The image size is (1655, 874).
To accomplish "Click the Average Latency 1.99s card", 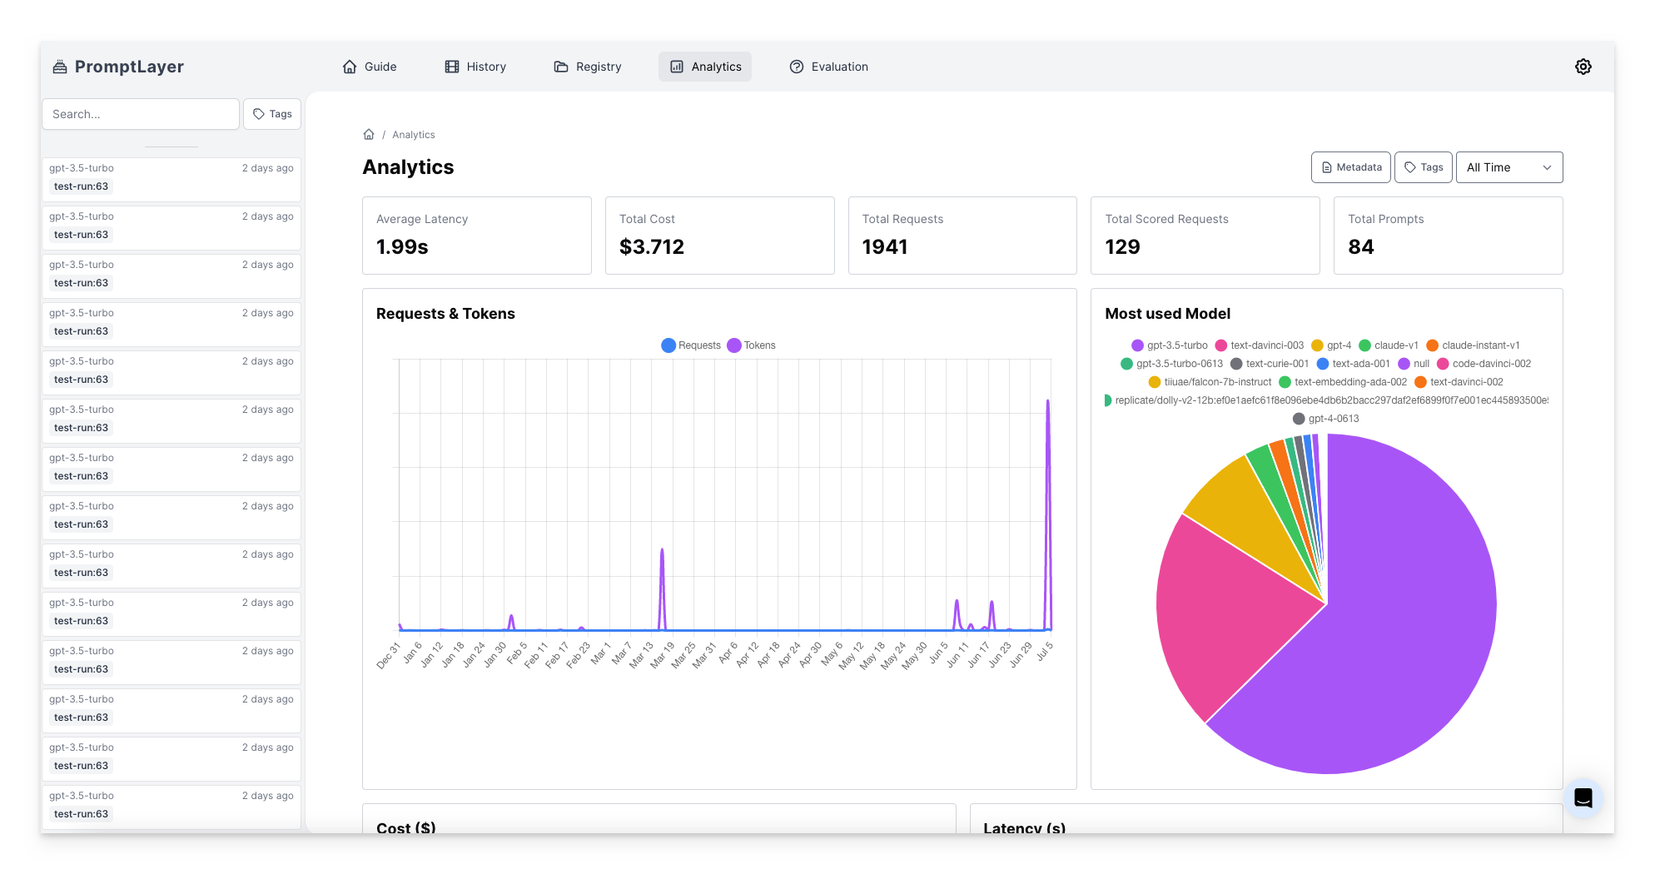I will click(x=477, y=236).
